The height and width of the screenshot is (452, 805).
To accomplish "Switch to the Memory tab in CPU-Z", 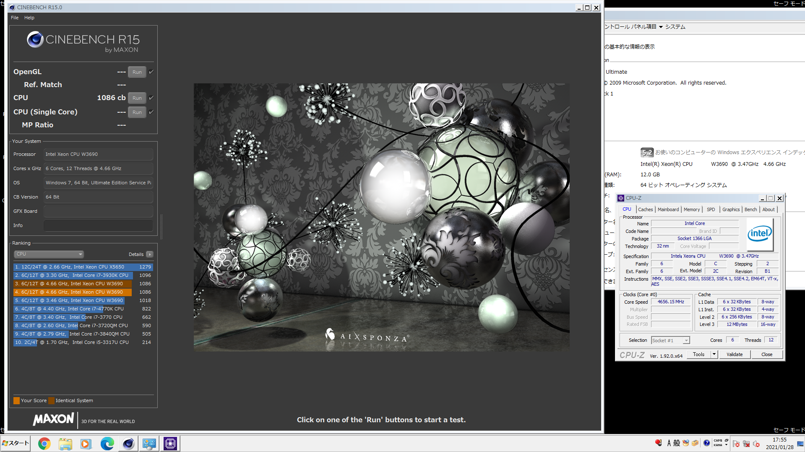I will tap(691, 209).
